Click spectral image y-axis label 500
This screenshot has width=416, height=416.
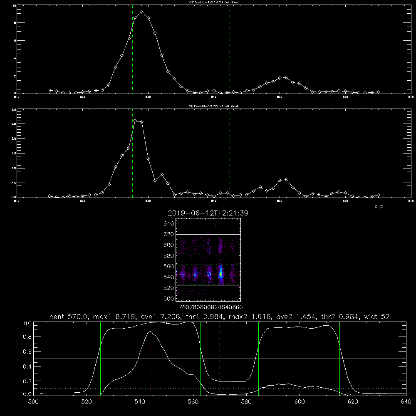tap(168, 298)
